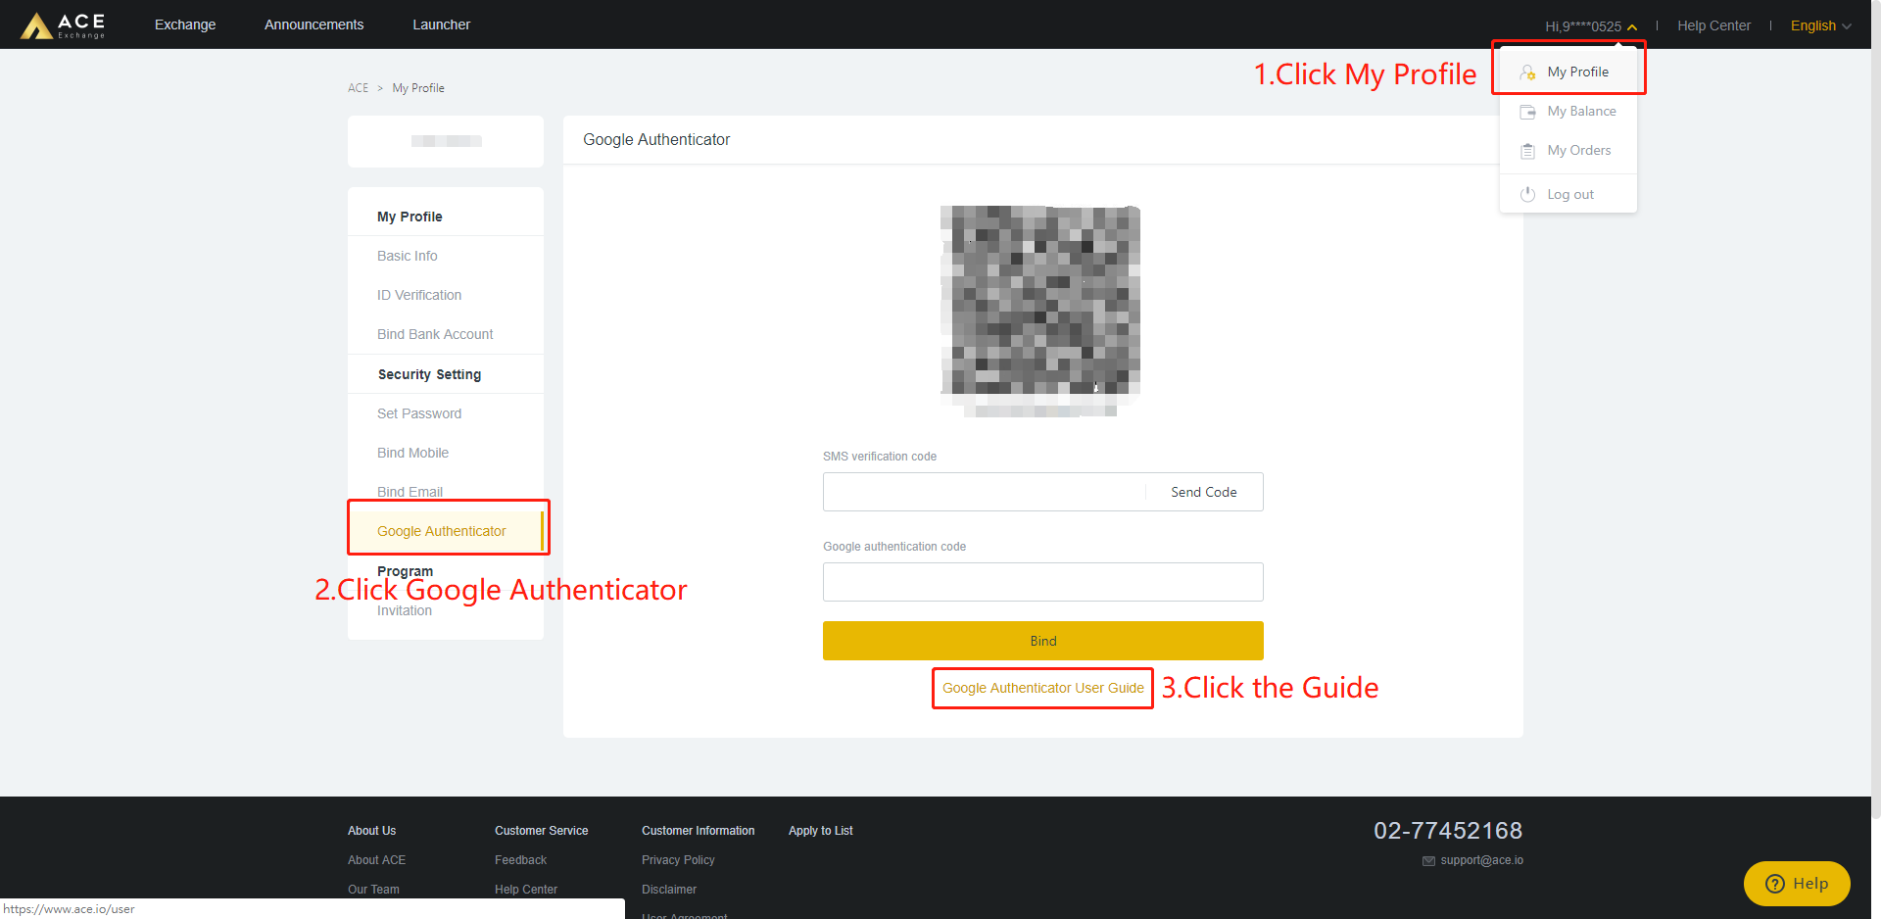Click the My Profile sidebar heading
Viewport: 1881px width, 919px height.
(410, 217)
